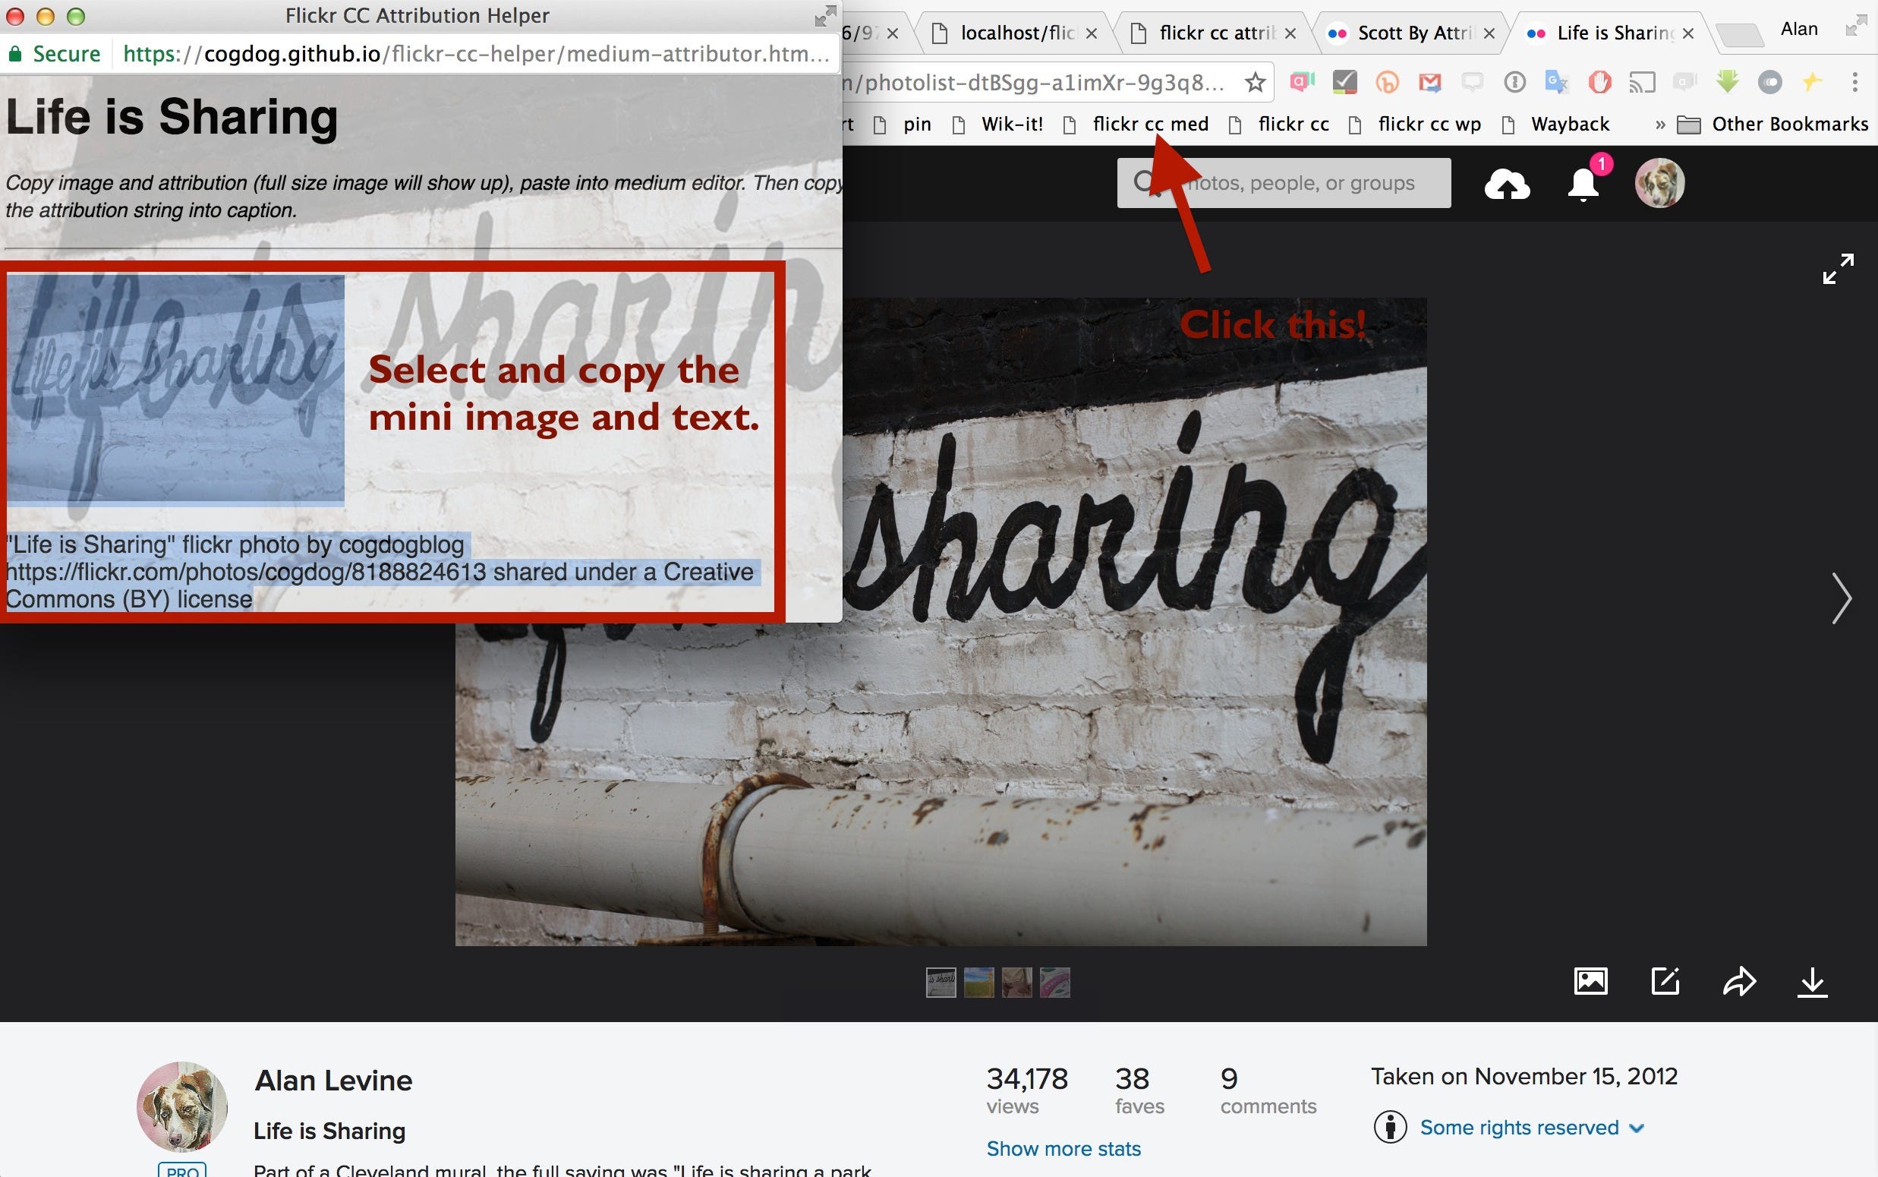Show hidden bookmarks with double chevron
This screenshot has height=1177, width=1878.
pos(1659,125)
